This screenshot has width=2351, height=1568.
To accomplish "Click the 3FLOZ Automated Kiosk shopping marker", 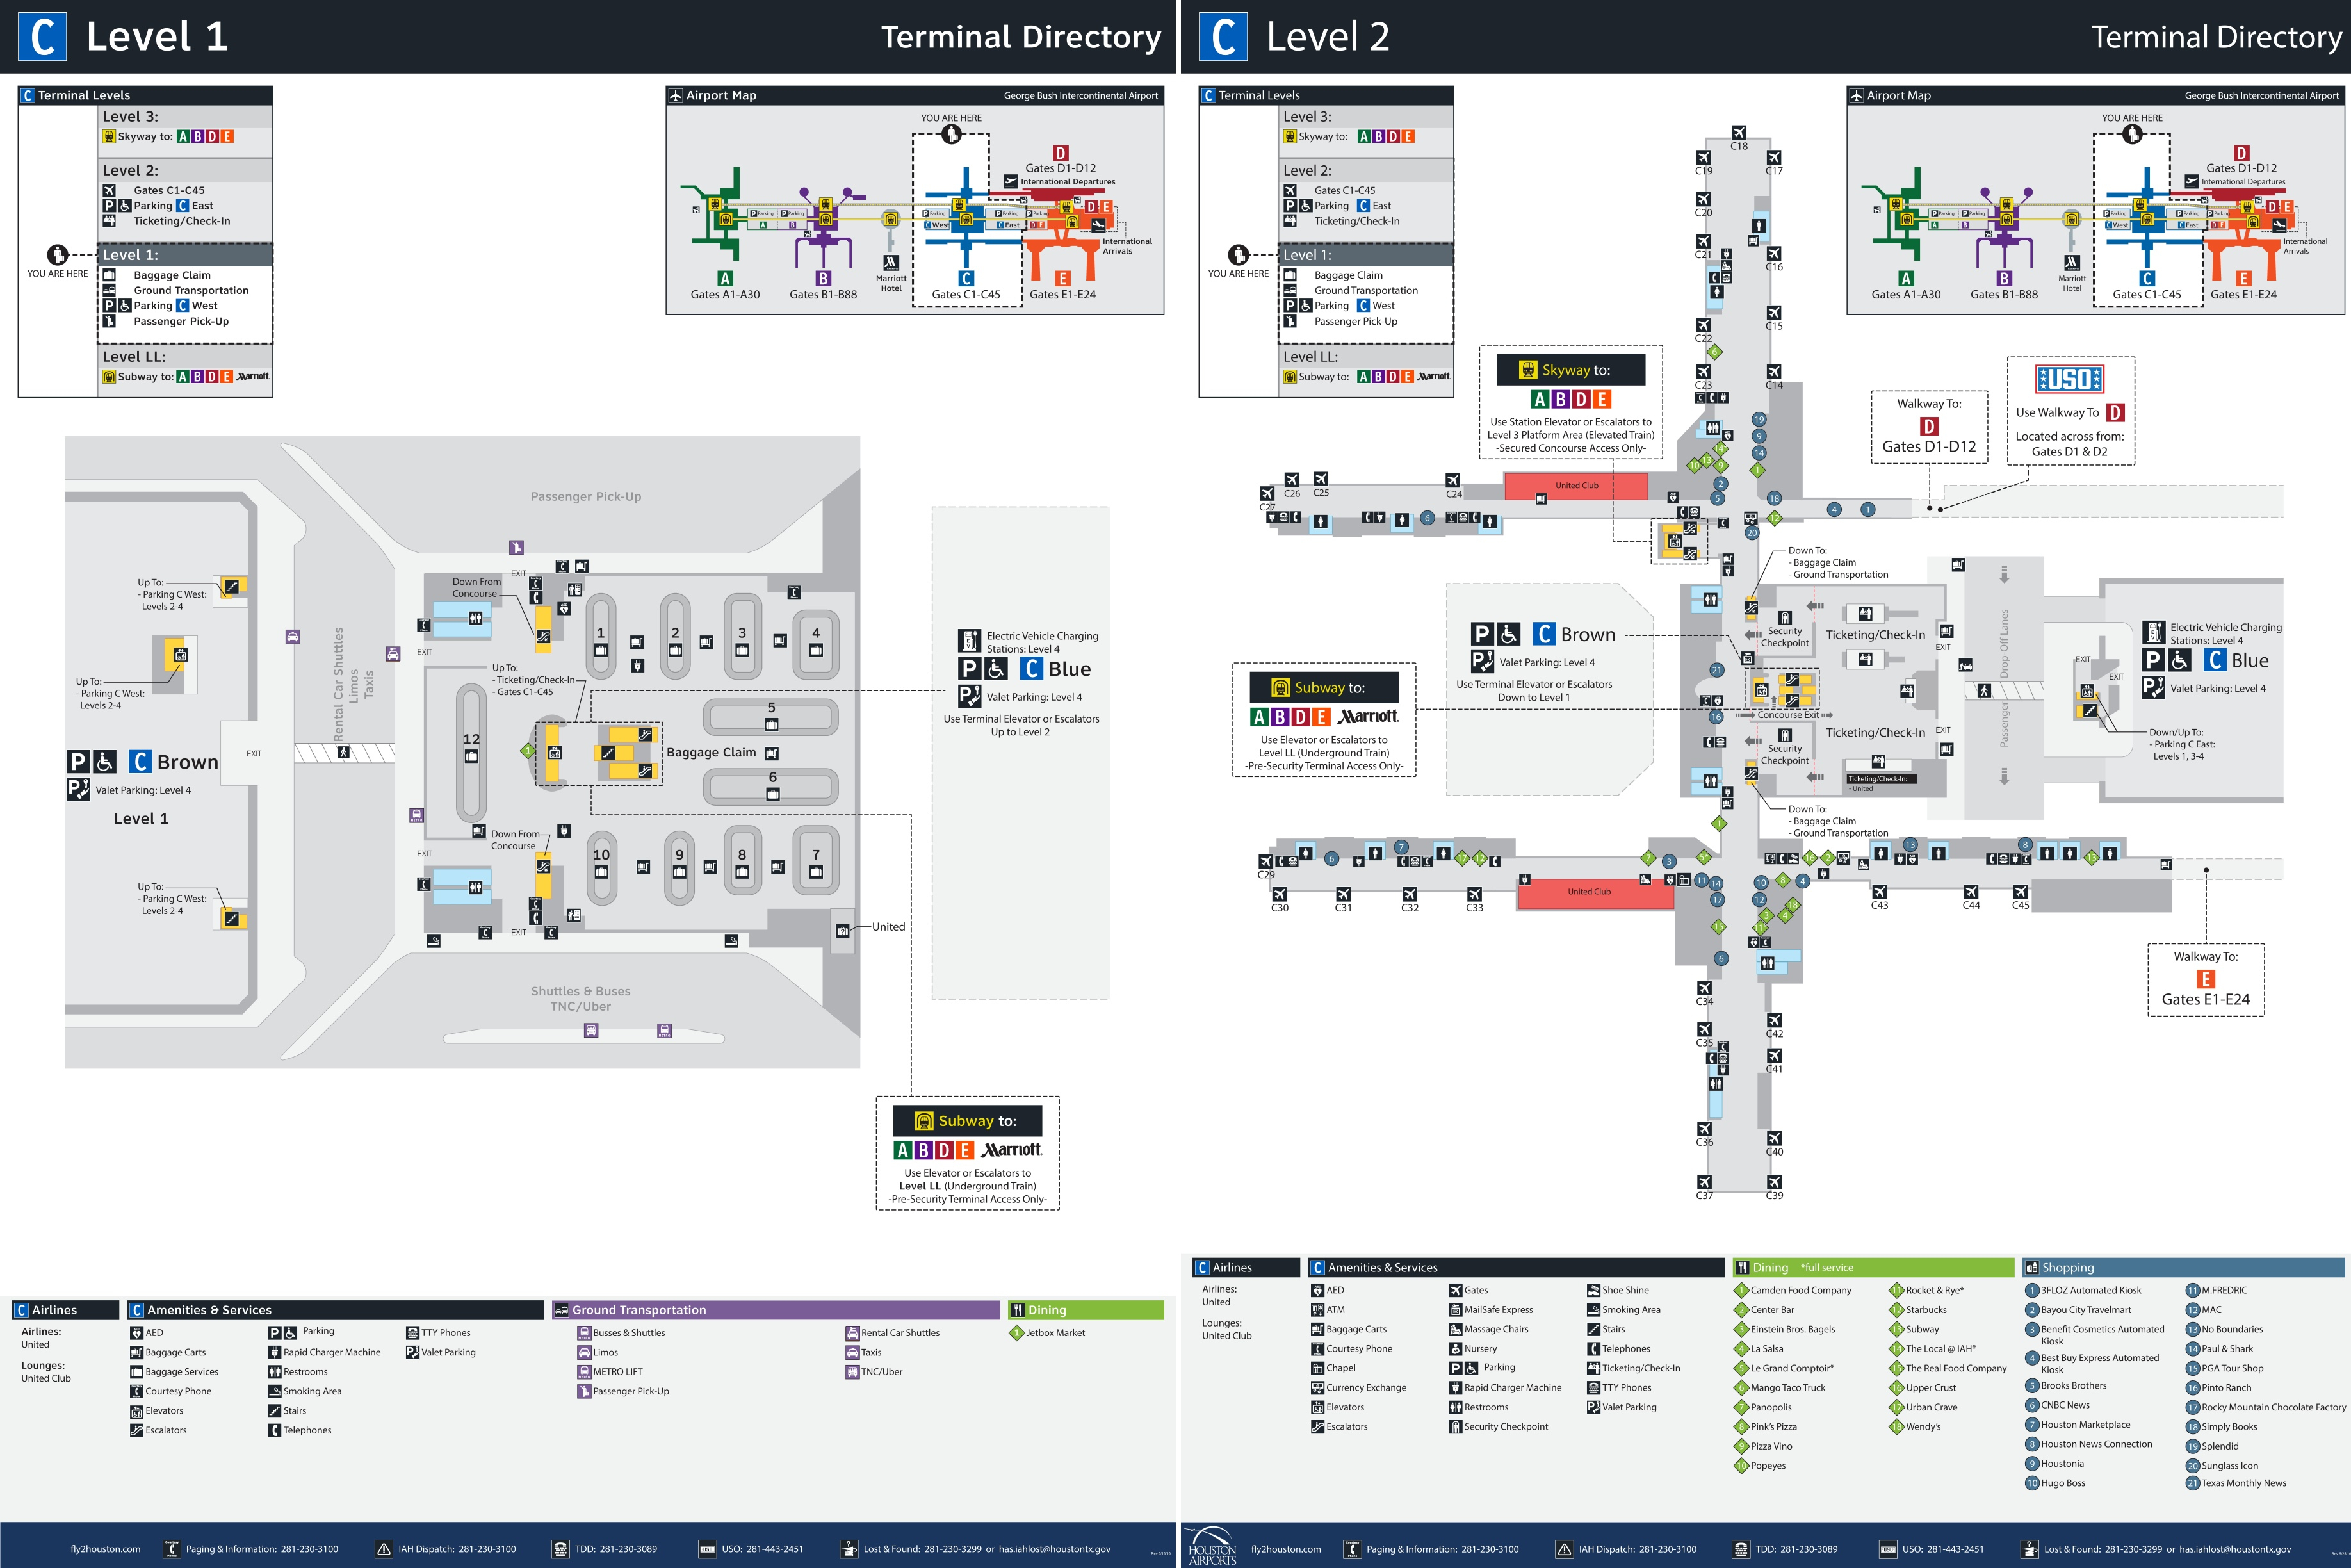I will [2031, 1290].
